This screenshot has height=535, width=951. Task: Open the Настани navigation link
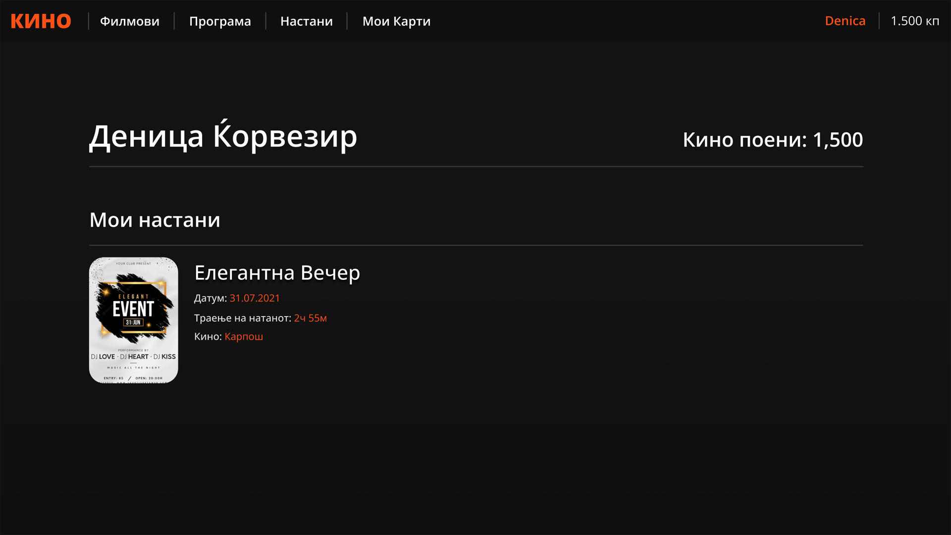[306, 21]
